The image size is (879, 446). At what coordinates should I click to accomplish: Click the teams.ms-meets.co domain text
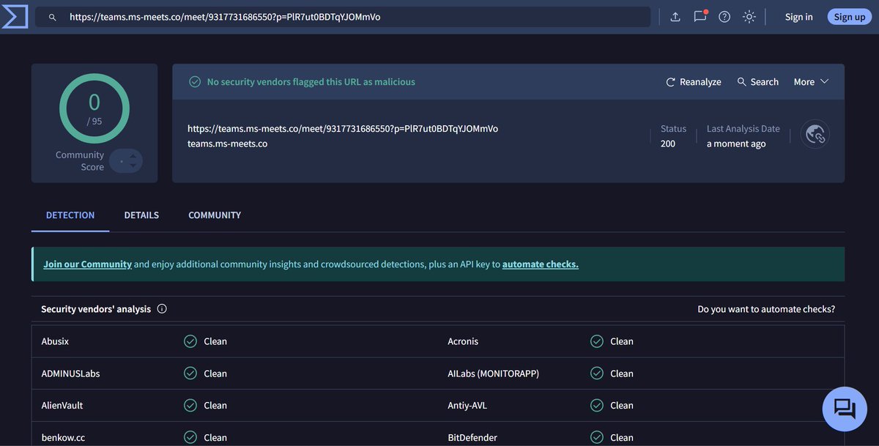[227, 144]
